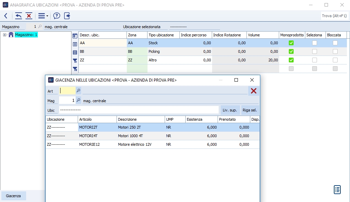
Task: Open the Giacenza tab at bottom left
Action: 13,196
